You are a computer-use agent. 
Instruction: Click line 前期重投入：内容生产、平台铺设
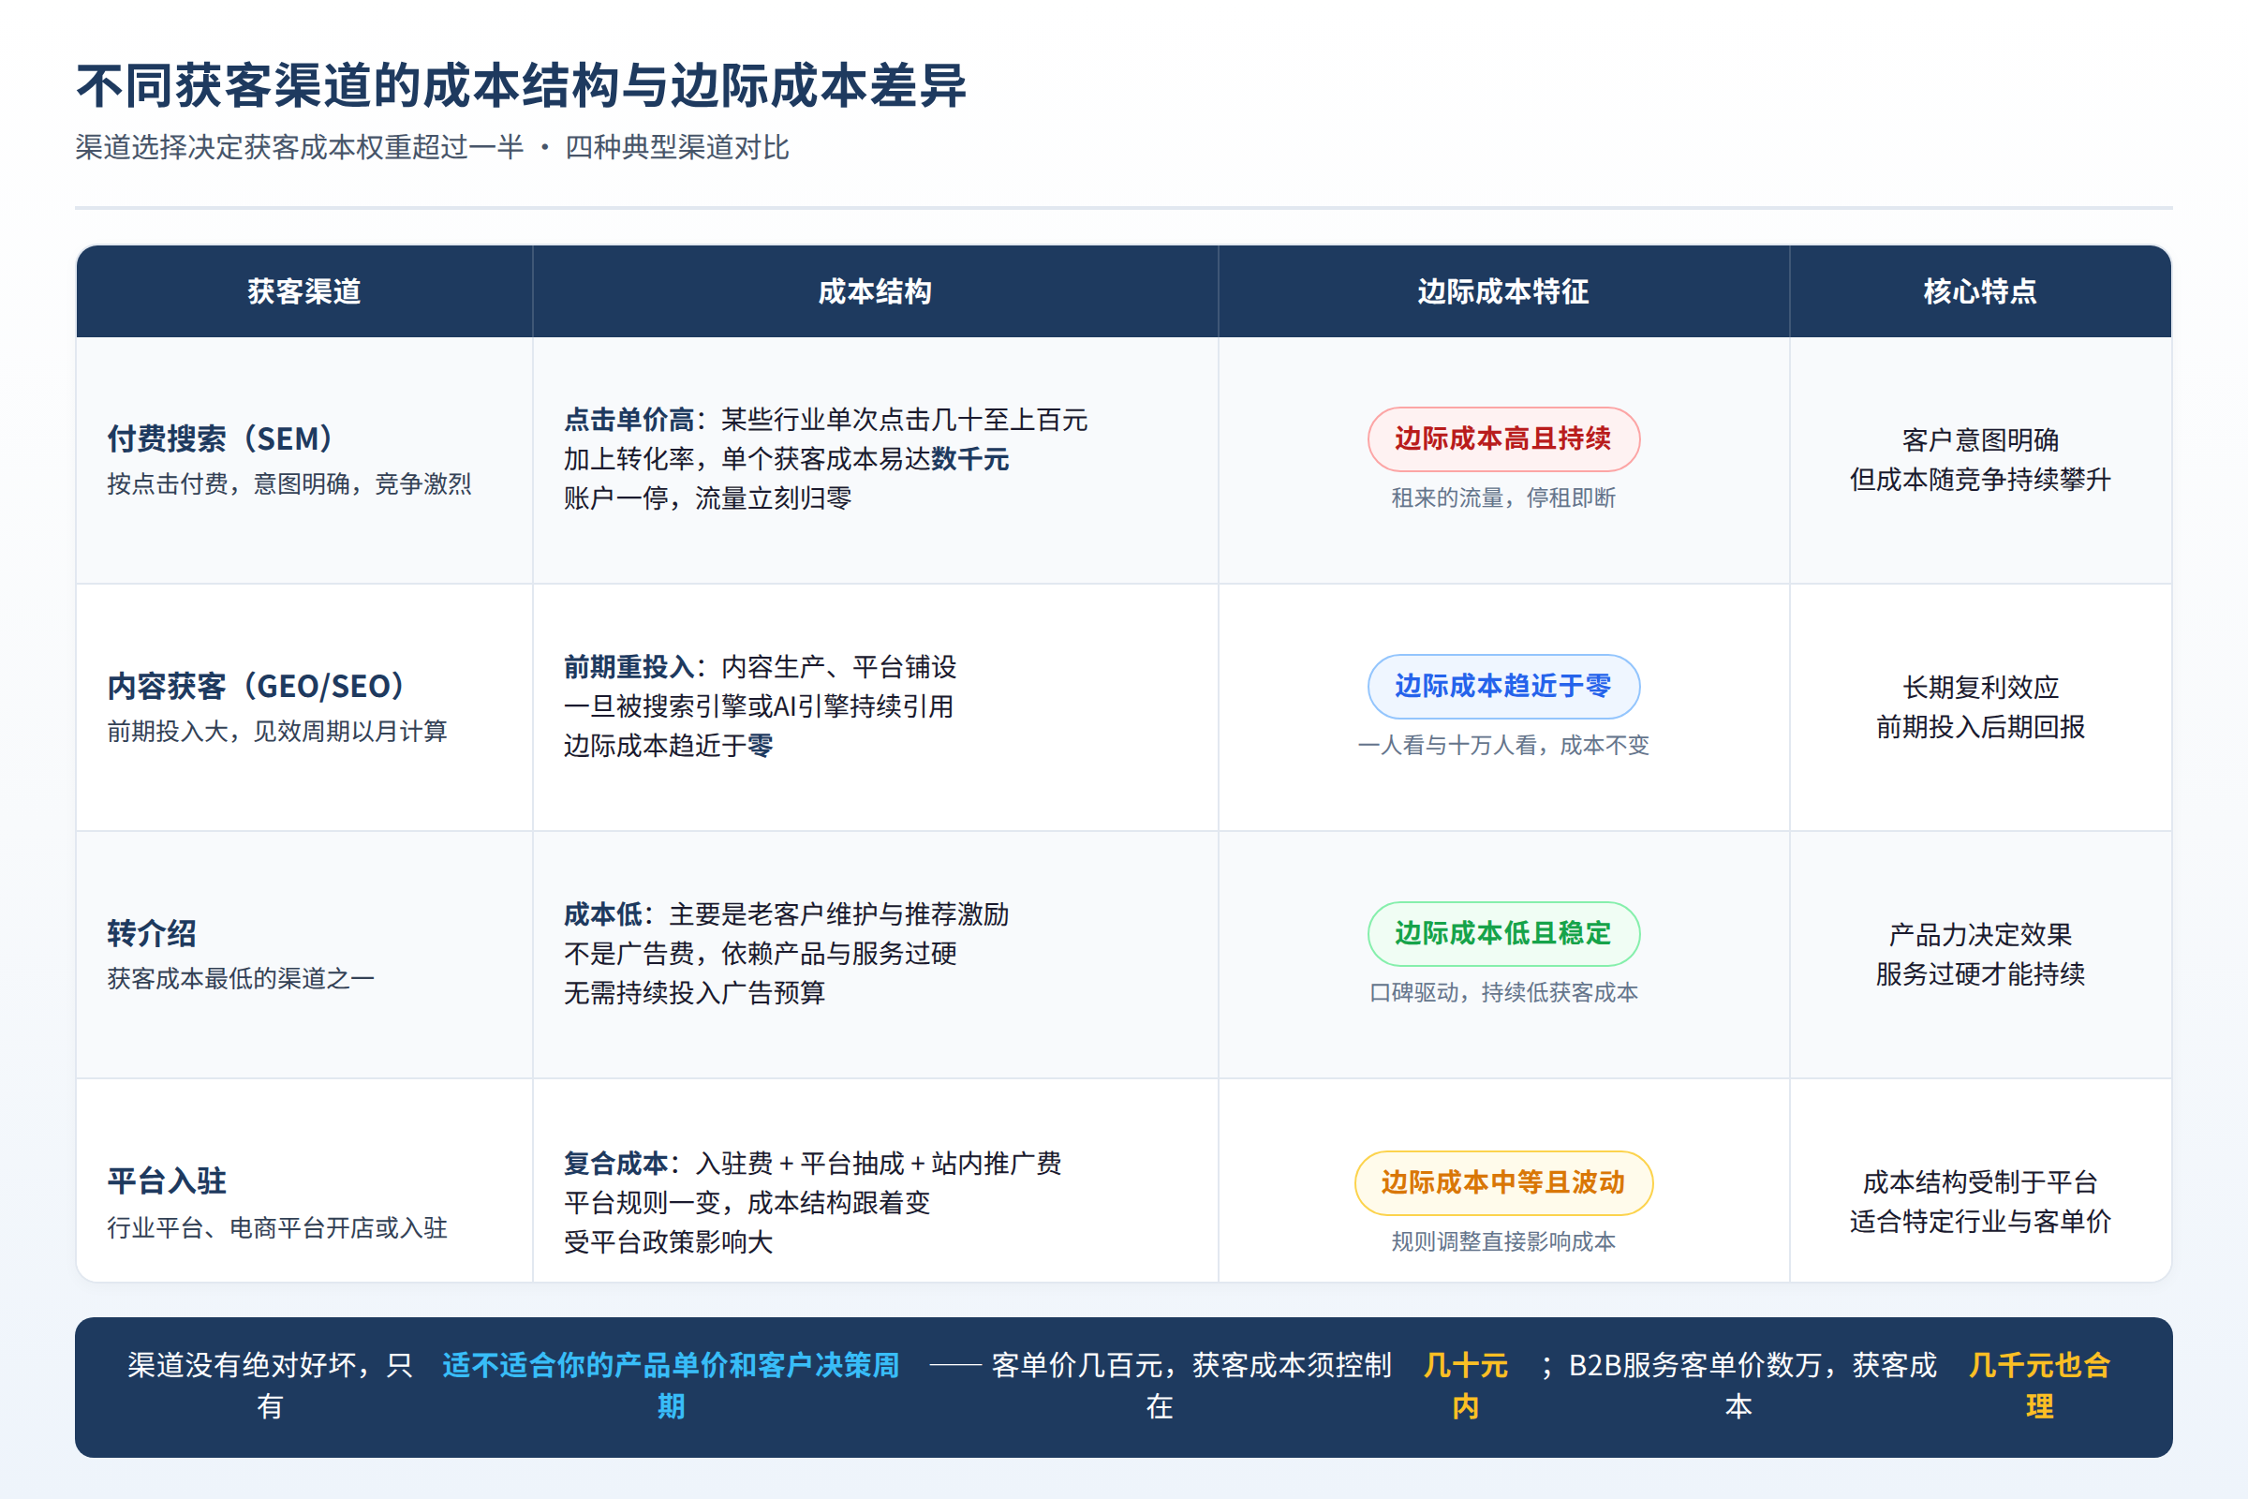coord(760,667)
